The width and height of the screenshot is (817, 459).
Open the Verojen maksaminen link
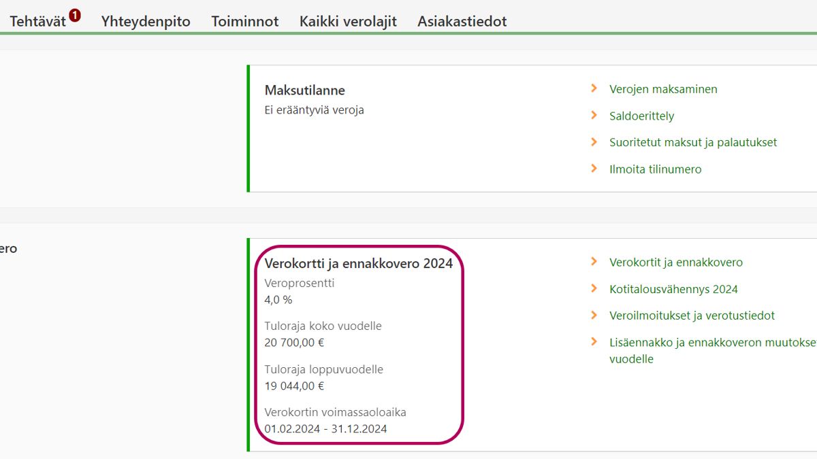click(663, 89)
